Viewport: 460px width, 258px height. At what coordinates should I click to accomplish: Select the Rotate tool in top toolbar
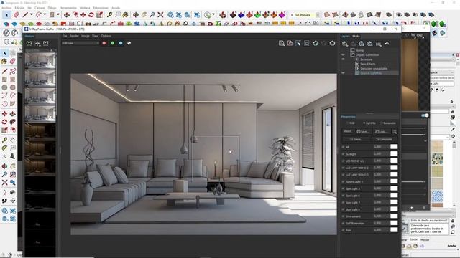(91, 14)
